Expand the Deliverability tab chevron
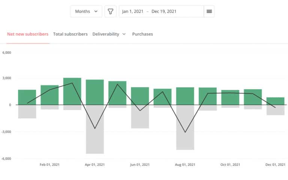The height and width of the screenshot is (180, 288). [x=124, y=34]
